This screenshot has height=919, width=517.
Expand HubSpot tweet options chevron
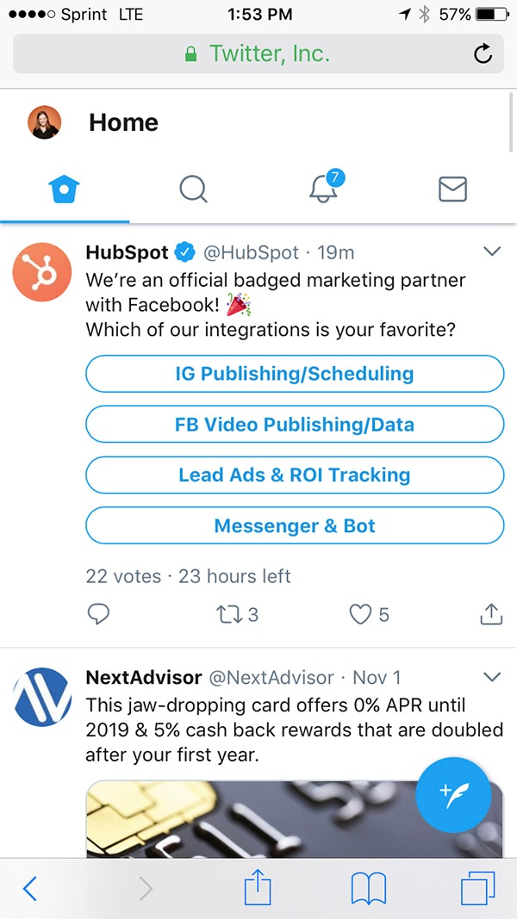coord(492,252)
